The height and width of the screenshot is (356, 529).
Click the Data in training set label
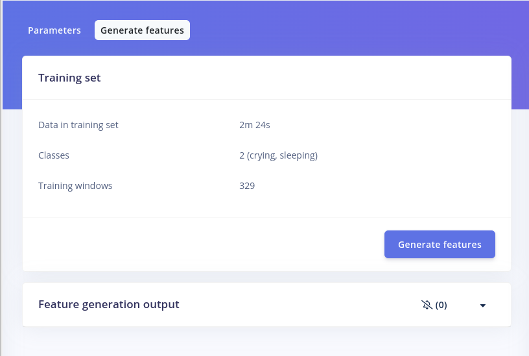(78, 125)
